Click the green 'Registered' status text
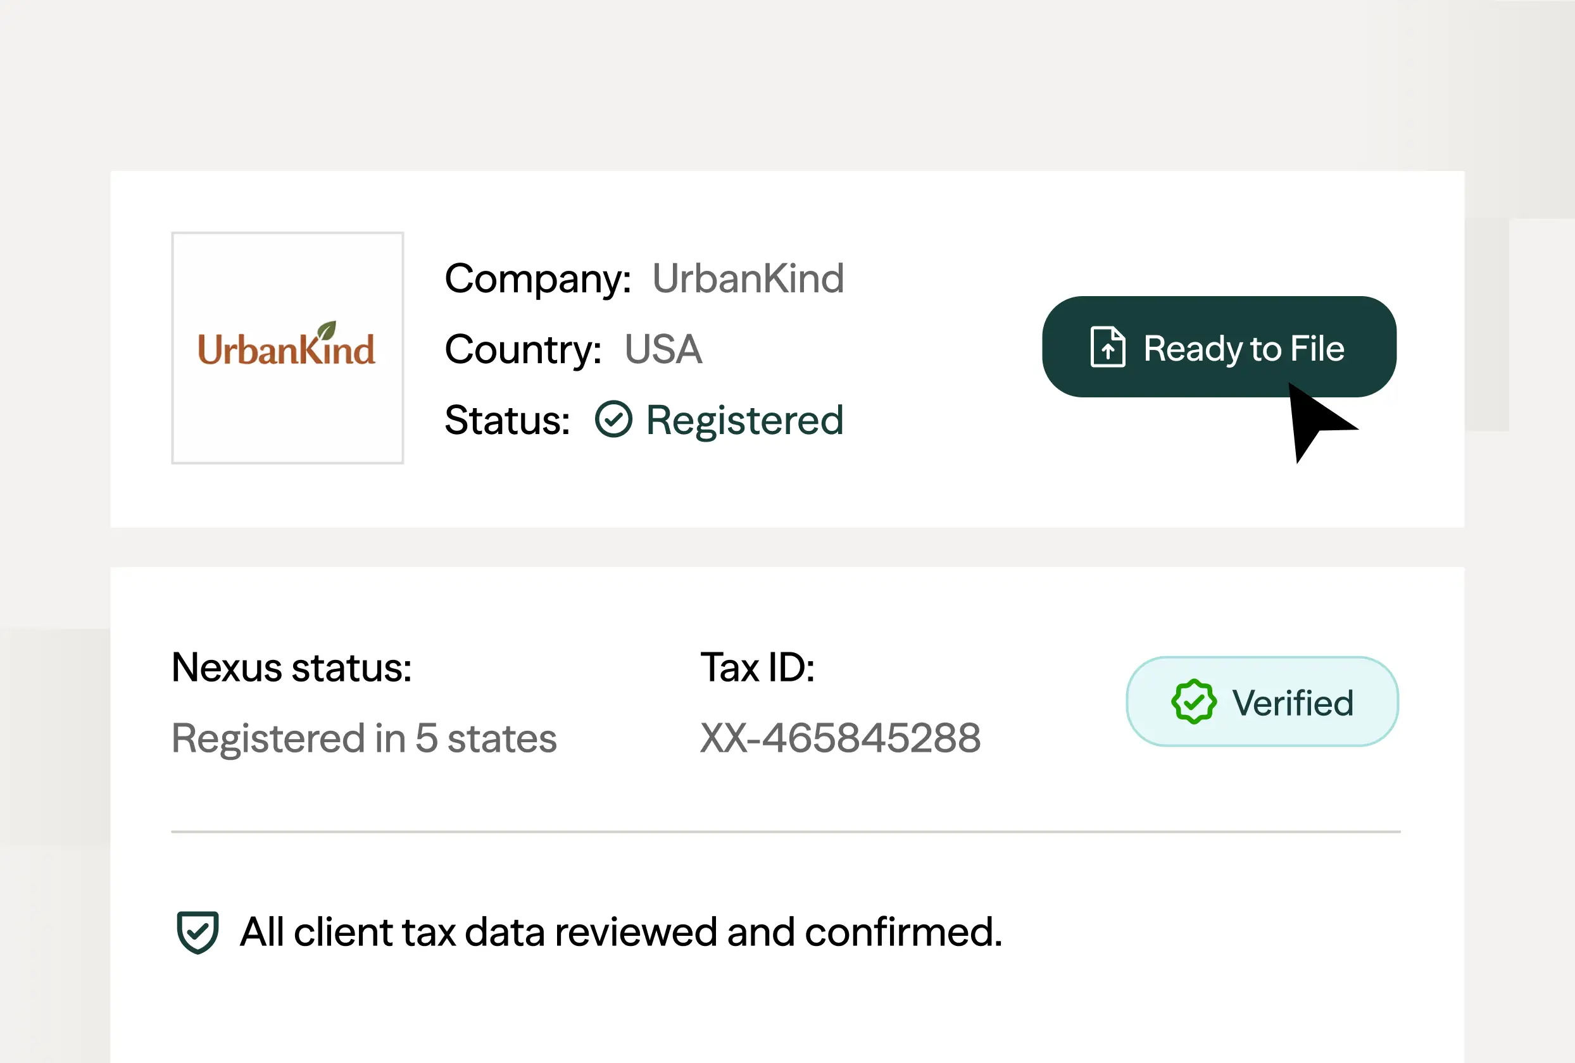 tap(744, 420)
